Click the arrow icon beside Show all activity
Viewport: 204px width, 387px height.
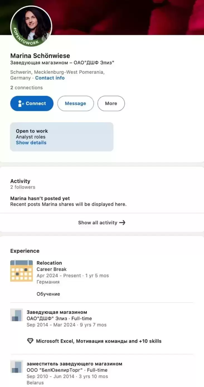pos(122,223)
